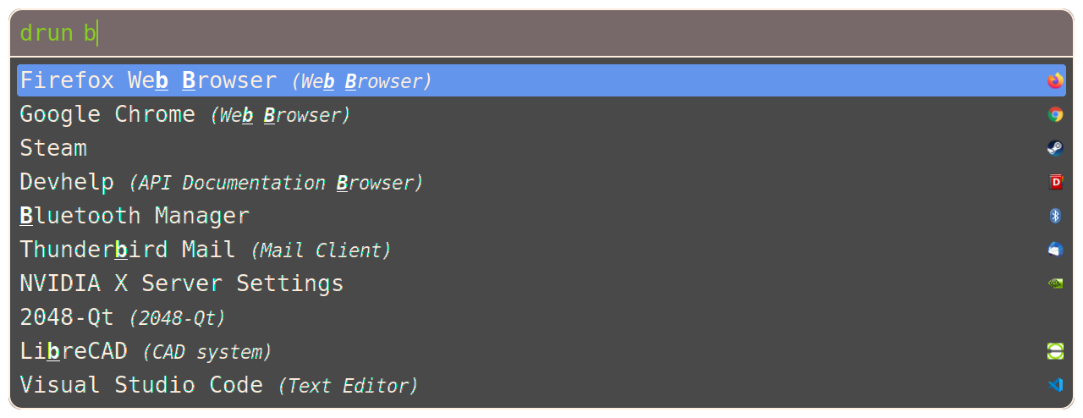This screenshot has width=1083, height=418.
Task: Open Thunderbird Mail from the results
Action: point(205,250)
